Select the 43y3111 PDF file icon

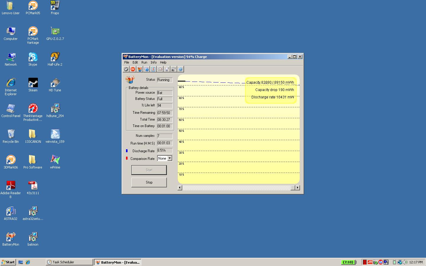pyautogui.click(x=33, y=188)
